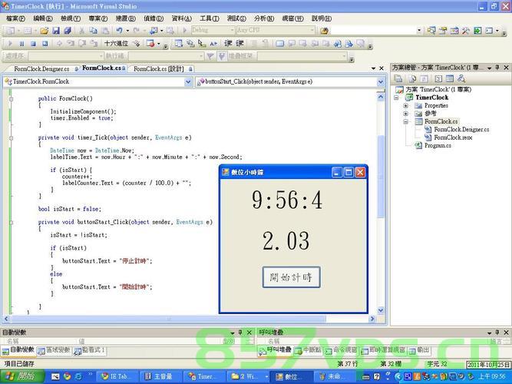Click the empty find combo box field
The height and width of the screenshot is (384, 512).
[x=374, y=31]
